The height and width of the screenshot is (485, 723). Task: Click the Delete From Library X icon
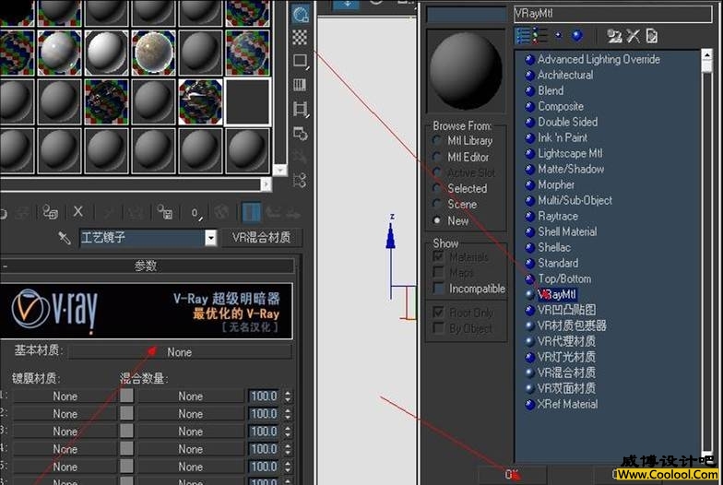point(633,36)
